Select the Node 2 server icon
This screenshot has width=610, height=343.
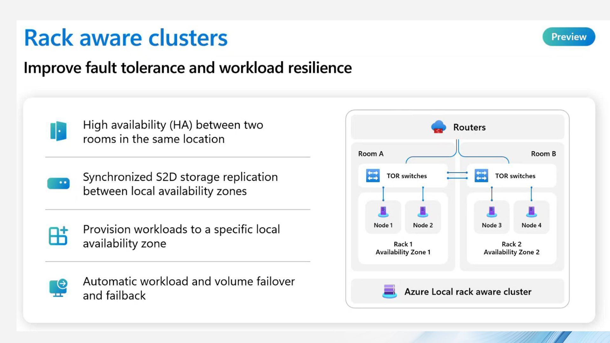click(423, 212)
